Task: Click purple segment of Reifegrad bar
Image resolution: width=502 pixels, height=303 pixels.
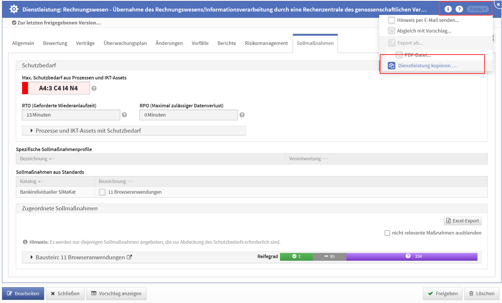Action: click(x=412, y=256)
